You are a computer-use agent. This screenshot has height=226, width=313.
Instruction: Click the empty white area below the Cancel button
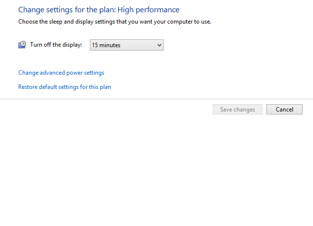click(x=284, y=150)
